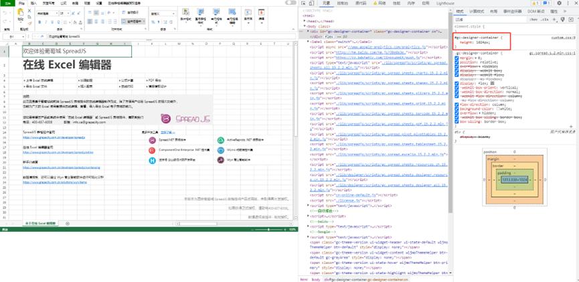Open the merge cells dropdown arrow

pyautogui.click(x=144, y=22)
